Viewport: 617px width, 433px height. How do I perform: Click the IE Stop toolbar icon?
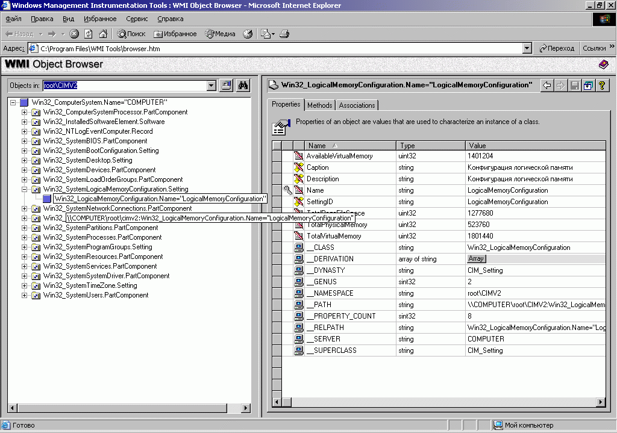(74, 34)
